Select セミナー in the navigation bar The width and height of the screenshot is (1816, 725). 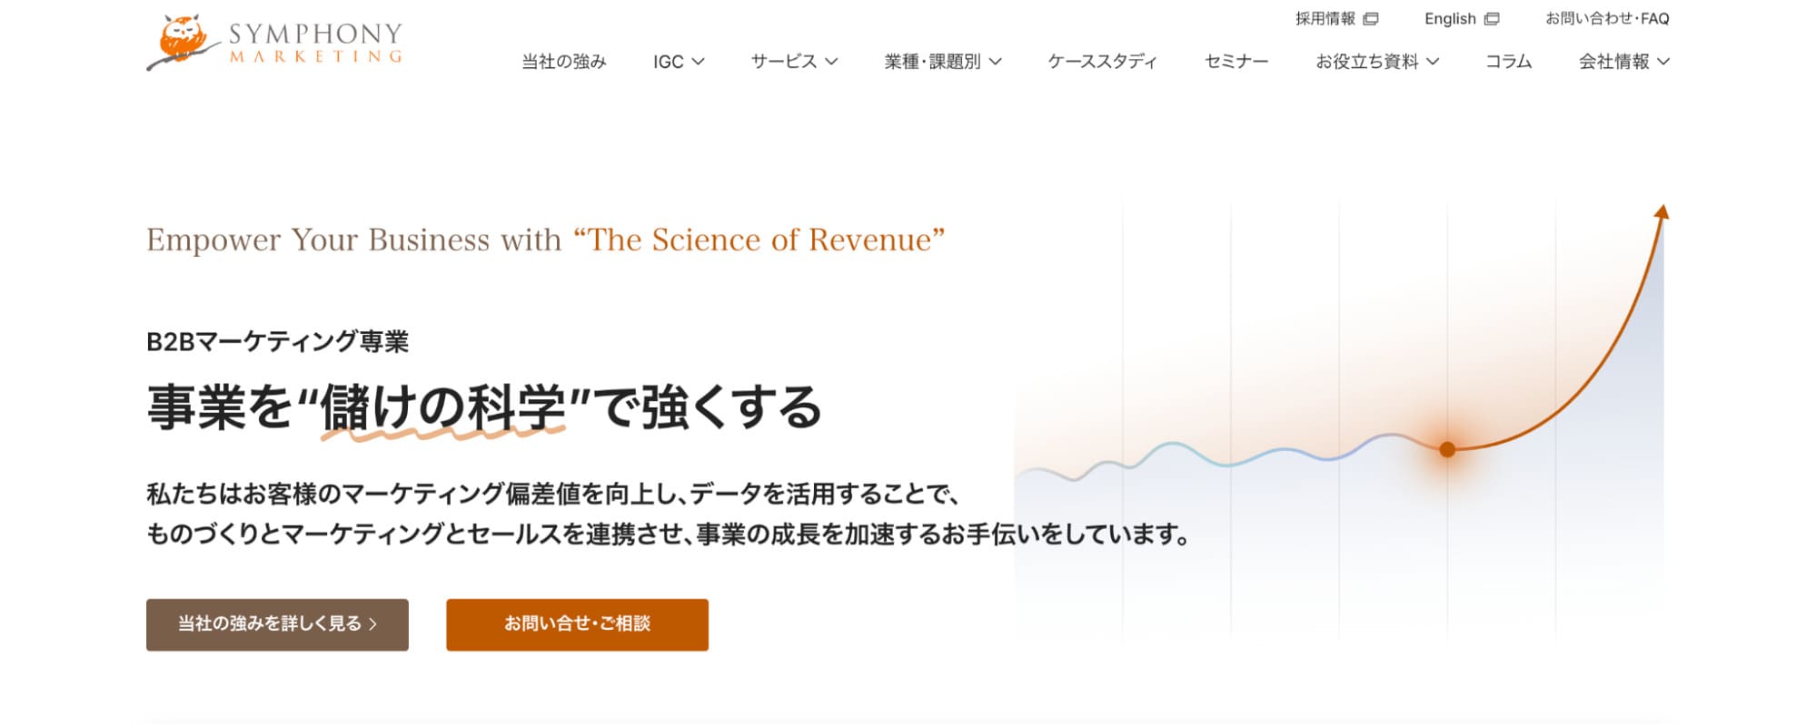pyautogui.click(x=1235, y=62)
